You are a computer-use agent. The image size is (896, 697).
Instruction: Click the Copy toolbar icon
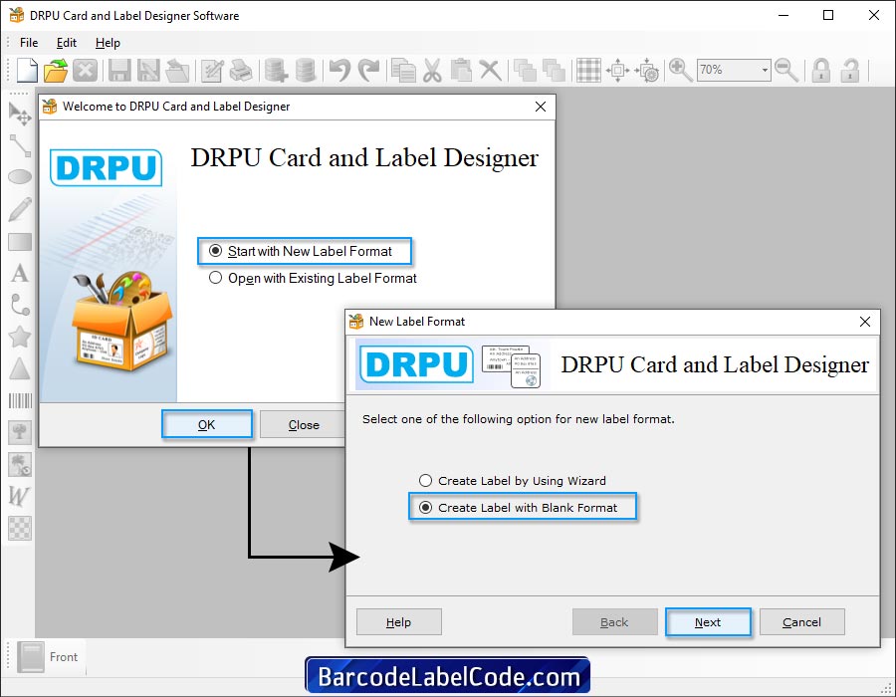pos(404,71)
